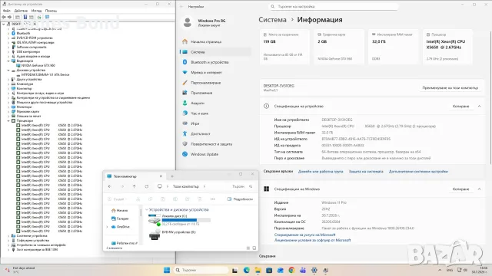This screenshot has width=492, height=276.
Task: Click the Settings search field at top
Action: tap(334, 7)
